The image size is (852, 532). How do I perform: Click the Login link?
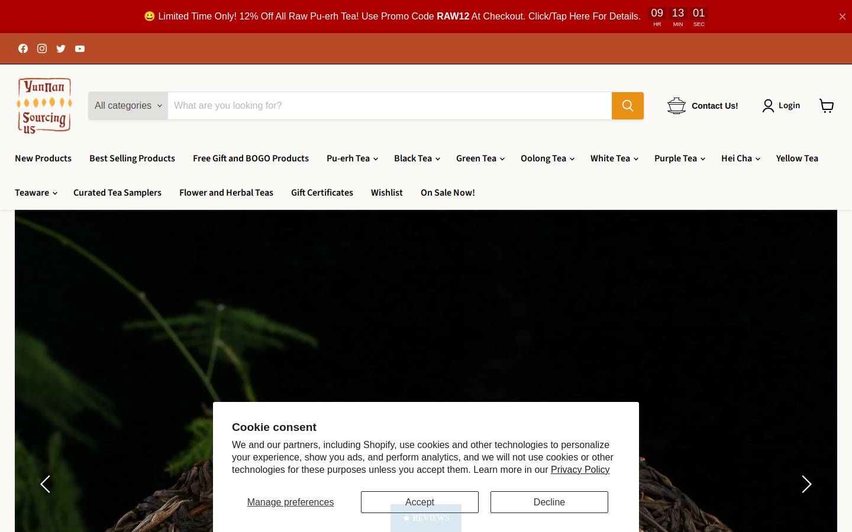[x=789, y=105]
